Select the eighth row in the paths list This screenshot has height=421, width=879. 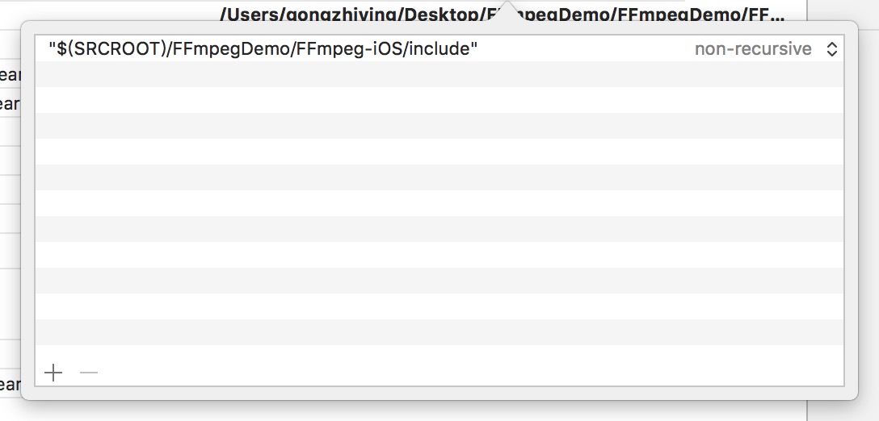(439, 229)
